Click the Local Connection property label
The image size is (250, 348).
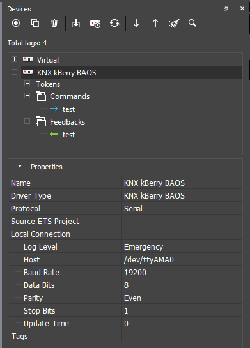(x=40, y=234)
